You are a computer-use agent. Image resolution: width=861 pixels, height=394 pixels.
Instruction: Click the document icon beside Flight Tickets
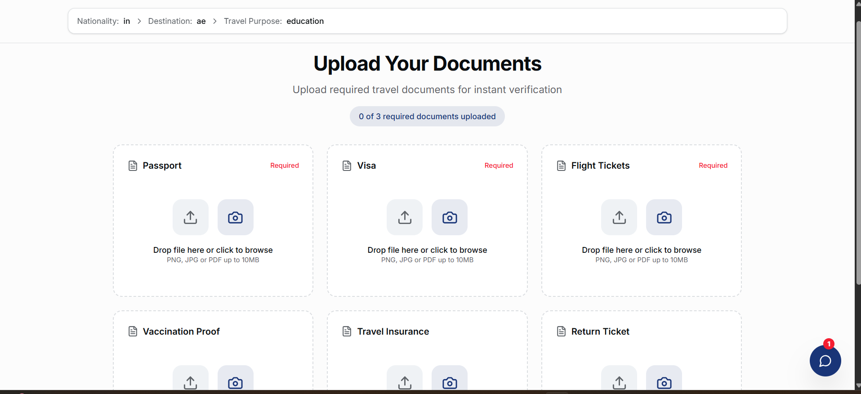click(x=561, y=166)
